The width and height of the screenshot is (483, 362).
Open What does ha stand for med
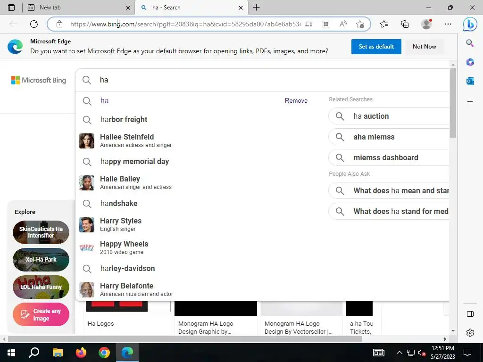[389, 212]
